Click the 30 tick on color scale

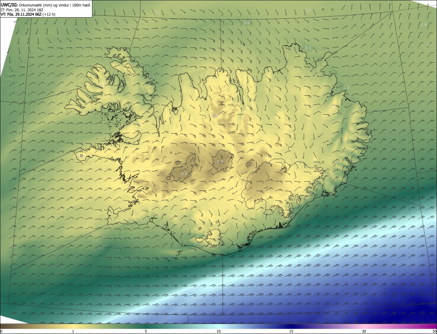364,331
